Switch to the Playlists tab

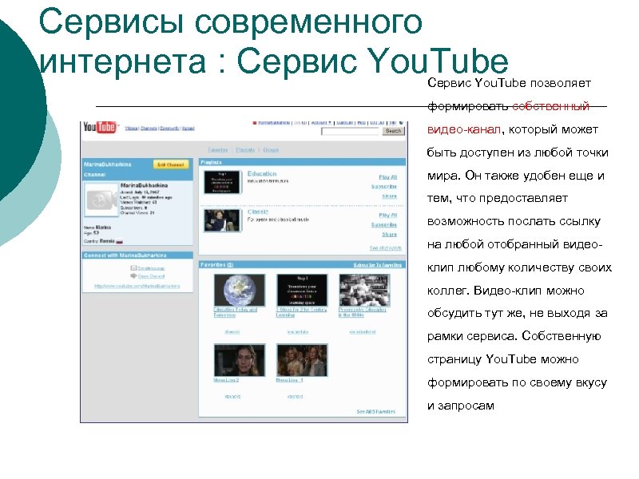click(244, 149)
